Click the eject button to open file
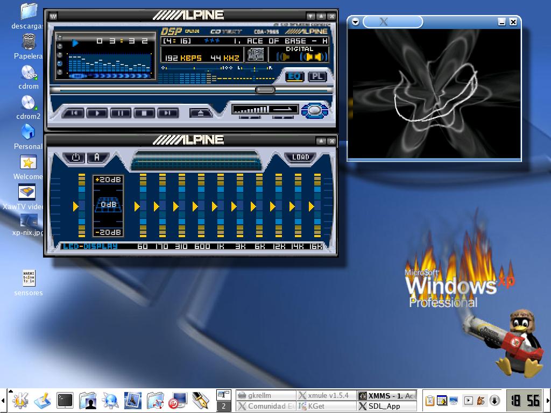The height and width of the screenshot is (413, 551). (x=201, y=113)
